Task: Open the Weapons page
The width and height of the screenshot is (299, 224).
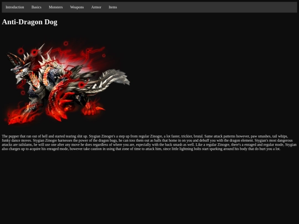Action: [77, 7]
